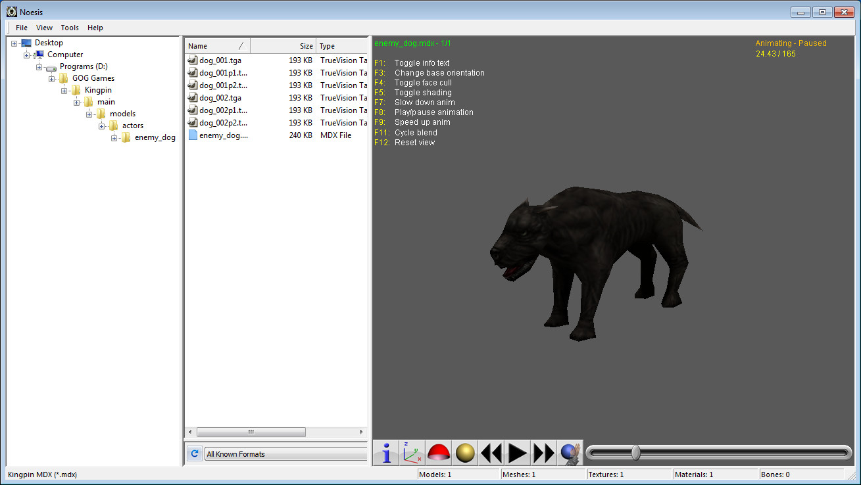Image resolution: width=861 pixels, height=485 pixels.
Task: Click the file list horizontal scrollbar thumb
Action: tap(251, 432)
